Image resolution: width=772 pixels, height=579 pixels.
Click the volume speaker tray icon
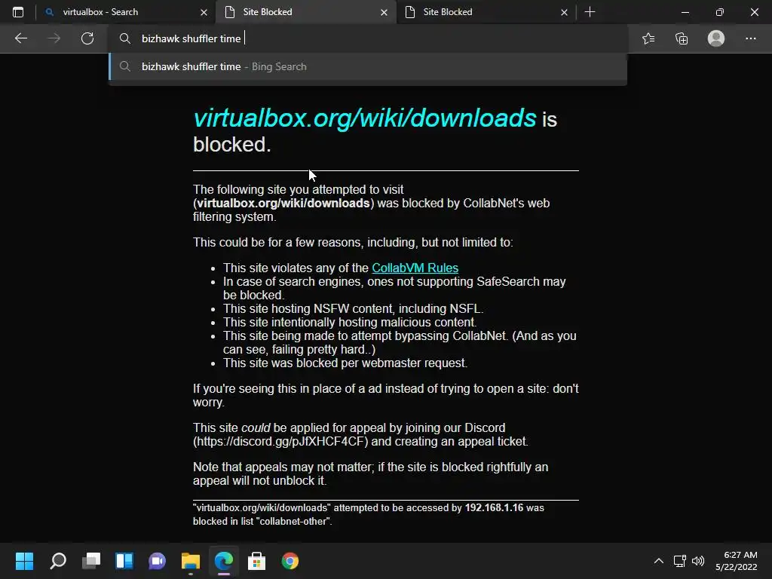[x=698, y=561]
